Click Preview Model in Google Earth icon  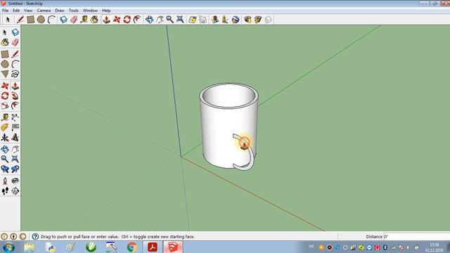[236, 20]
